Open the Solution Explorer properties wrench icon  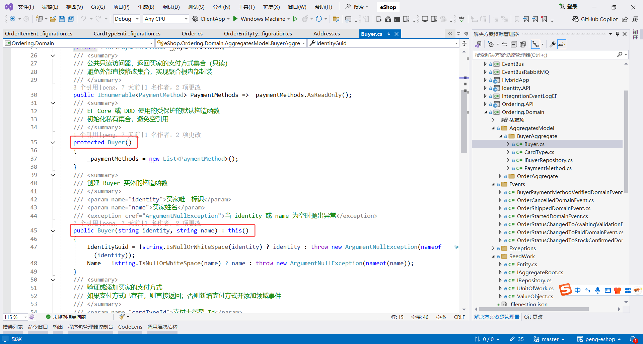pos(553,44)
